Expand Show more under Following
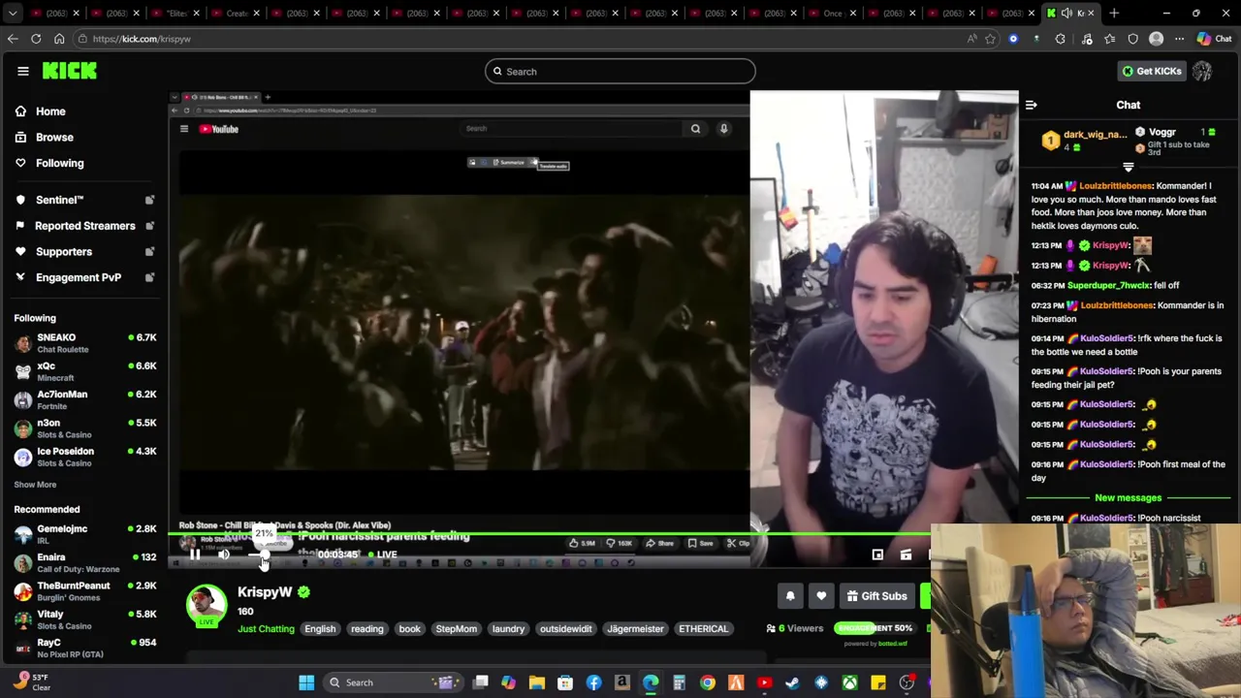 tap(35, 485)
